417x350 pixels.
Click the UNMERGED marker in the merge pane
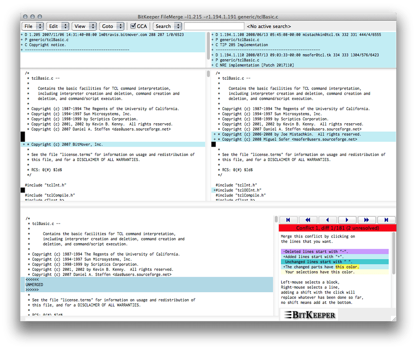pos(35,284)
